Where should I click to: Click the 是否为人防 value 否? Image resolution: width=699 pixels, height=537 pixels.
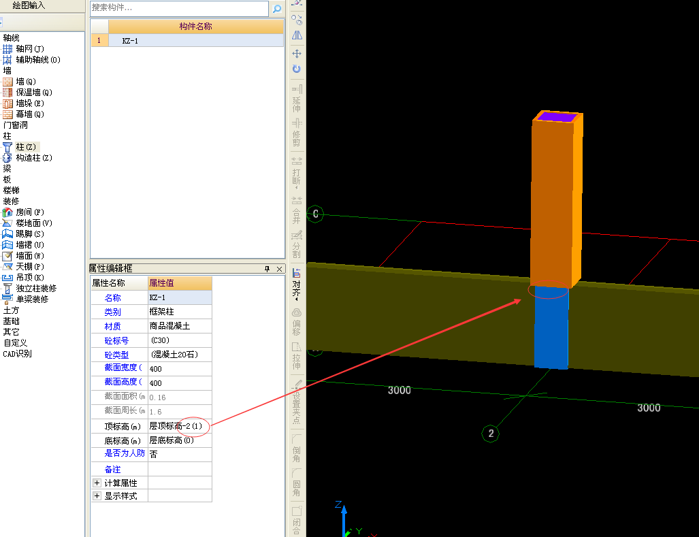point(180,454)
